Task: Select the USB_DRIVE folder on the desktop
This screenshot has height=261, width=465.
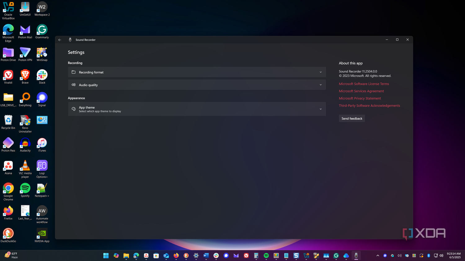Action: coord(8,100)
